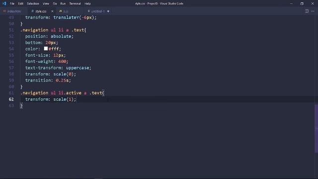Click the 'transform: scale(1);' line
The image size is (318, 179).
coord(51,99)
